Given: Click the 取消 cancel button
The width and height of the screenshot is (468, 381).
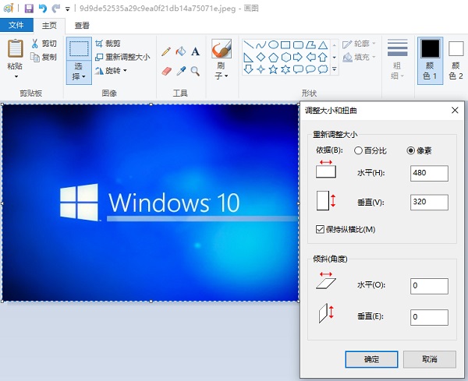Looking at the screenshot, I should pyautogui.click(x=430, y=359).
